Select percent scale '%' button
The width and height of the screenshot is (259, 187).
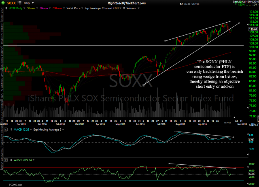tap(255, 125)
